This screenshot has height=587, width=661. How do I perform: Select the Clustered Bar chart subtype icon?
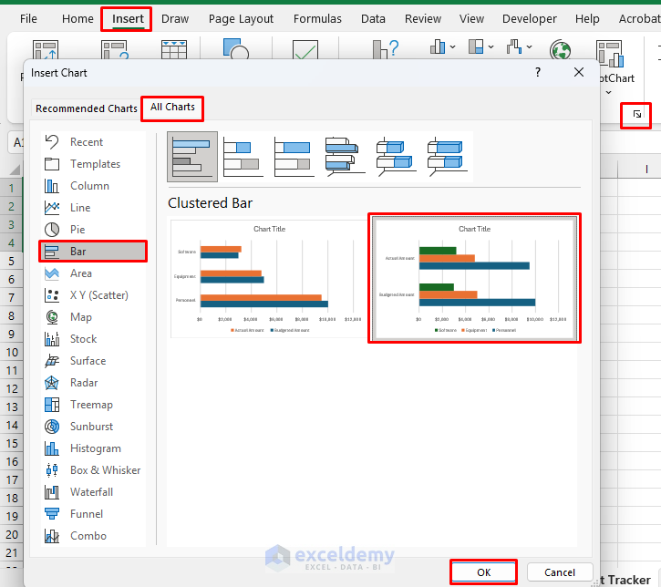click(x=192, y=157)
